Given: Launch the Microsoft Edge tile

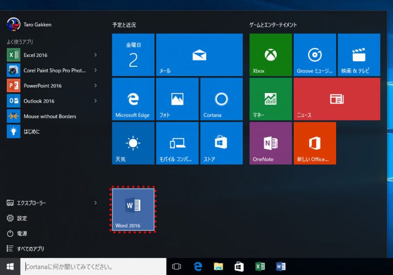Looking at the screenshot, I should click(133, 99).
